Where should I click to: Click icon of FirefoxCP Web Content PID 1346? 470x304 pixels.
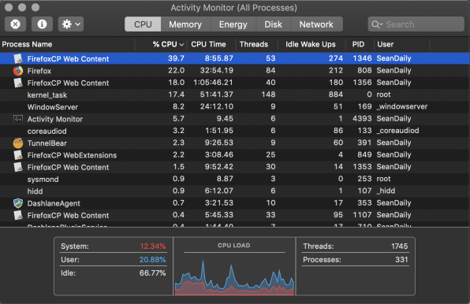tap(18, 58)
